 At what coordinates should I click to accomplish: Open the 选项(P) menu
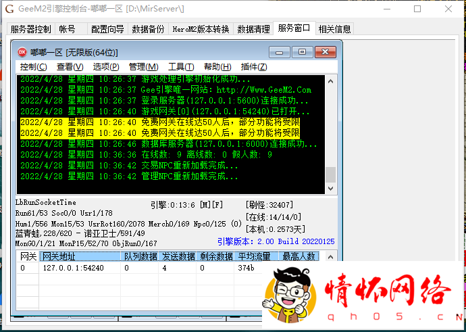pyautogui.click(x=106, y=67)
